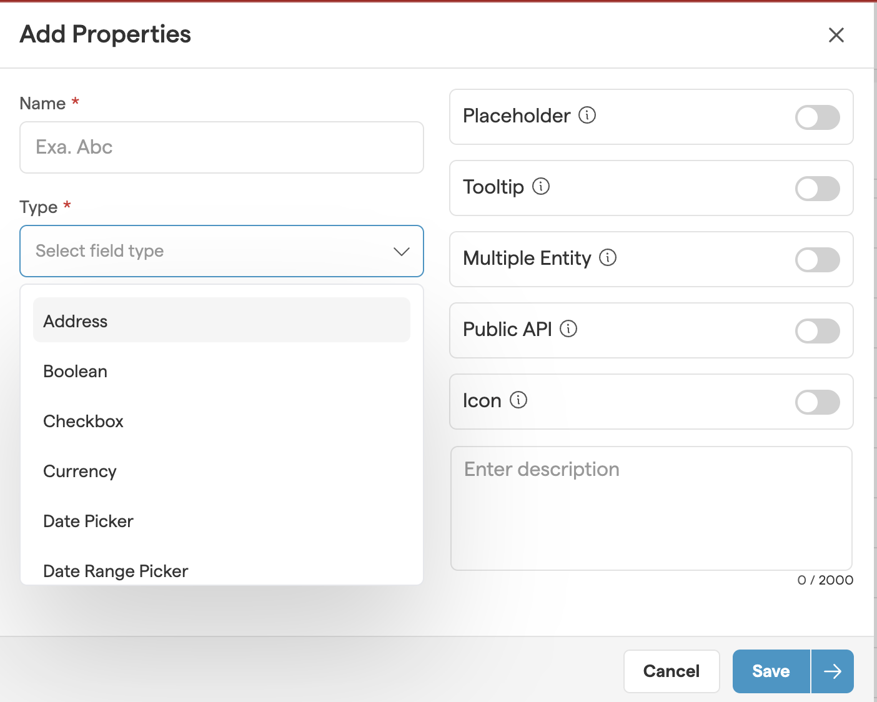Screen dimensions: 877x702
Task: Click the Multiple Entity info icon
Action: (x=607, y=258)
